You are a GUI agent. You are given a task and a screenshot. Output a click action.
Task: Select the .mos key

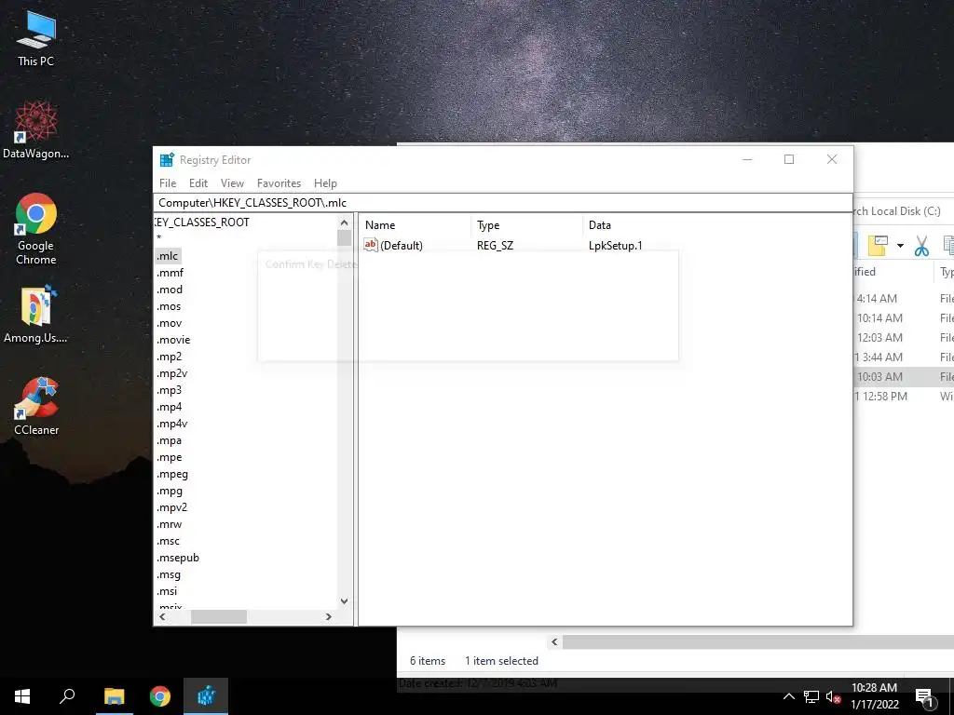[169, 306]
